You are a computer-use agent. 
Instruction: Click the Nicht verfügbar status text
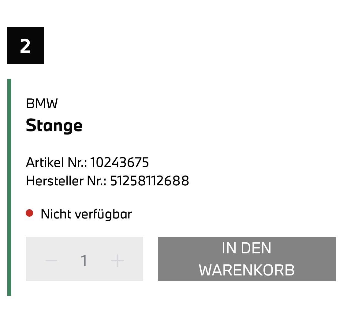(86, 214)
